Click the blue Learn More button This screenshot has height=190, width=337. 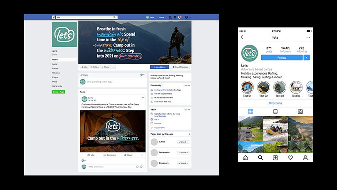[159, 67]
